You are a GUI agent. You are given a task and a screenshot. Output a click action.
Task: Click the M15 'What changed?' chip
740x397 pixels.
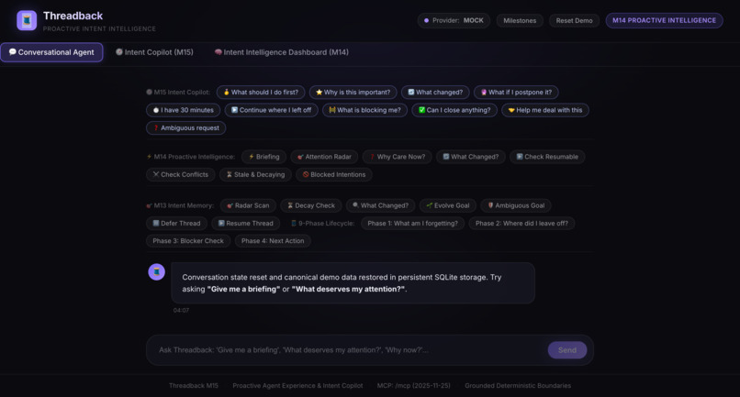tap(435, 93)
